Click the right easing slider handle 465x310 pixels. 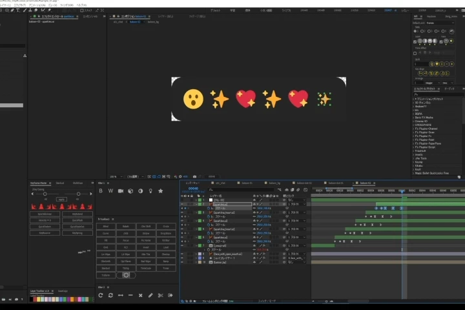click(78, 194)
